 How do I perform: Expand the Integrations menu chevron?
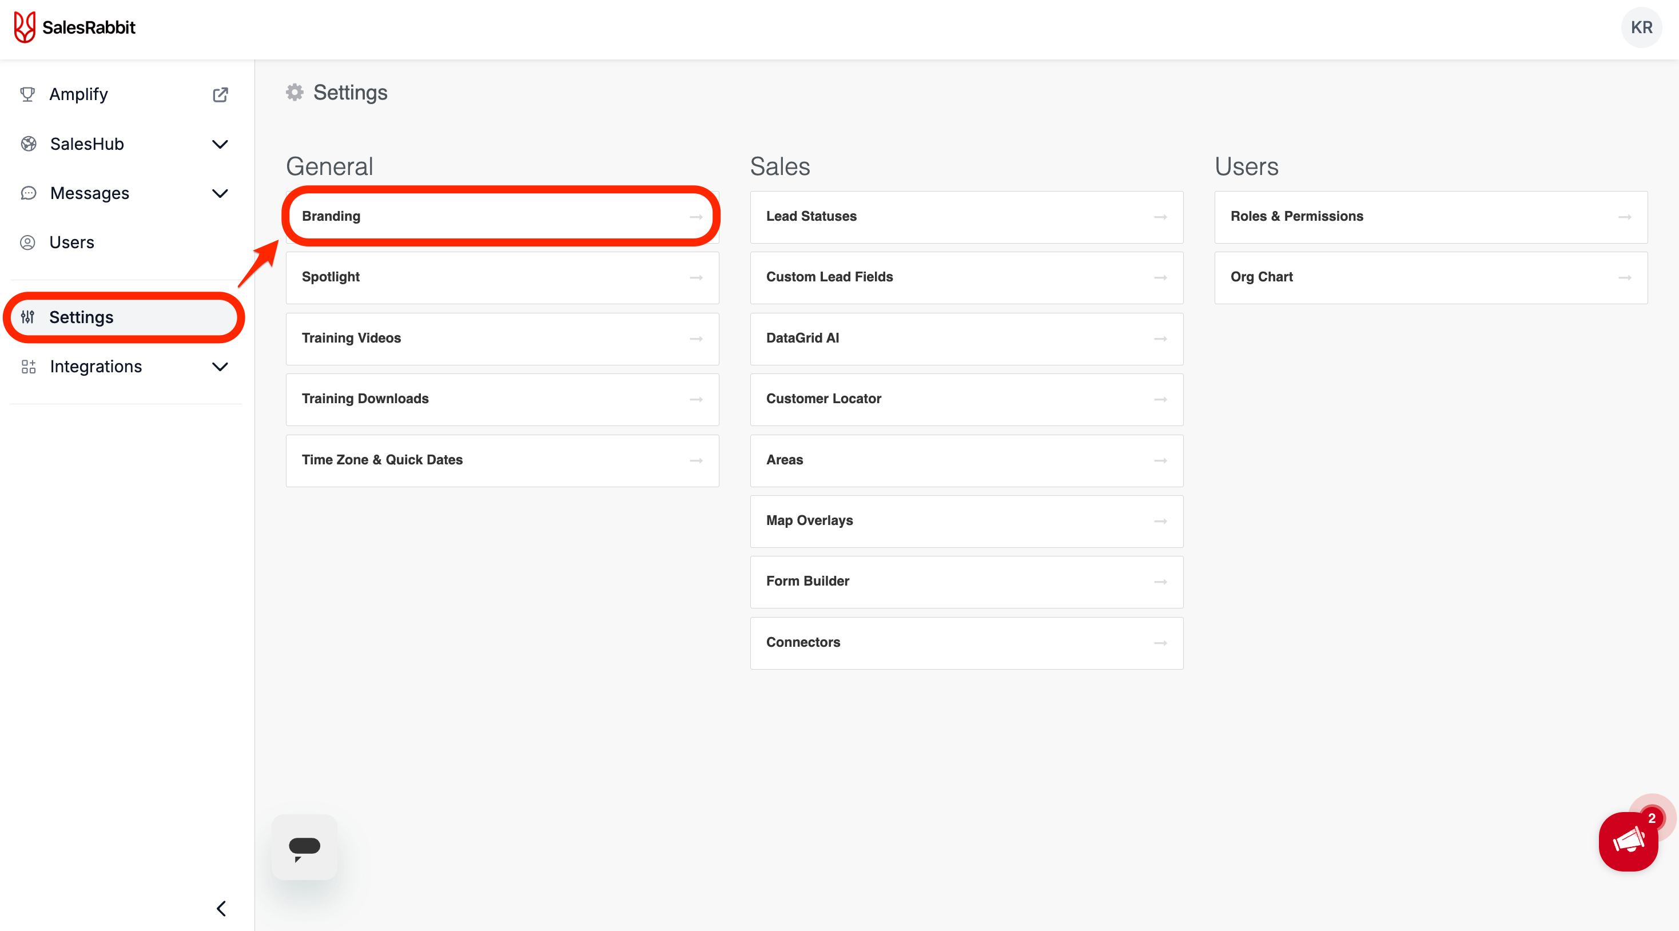click(220, 367)
